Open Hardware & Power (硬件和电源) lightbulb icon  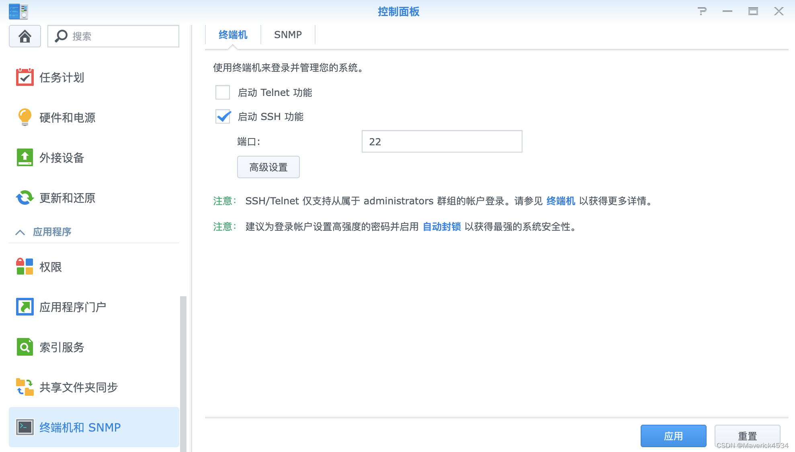25,117
